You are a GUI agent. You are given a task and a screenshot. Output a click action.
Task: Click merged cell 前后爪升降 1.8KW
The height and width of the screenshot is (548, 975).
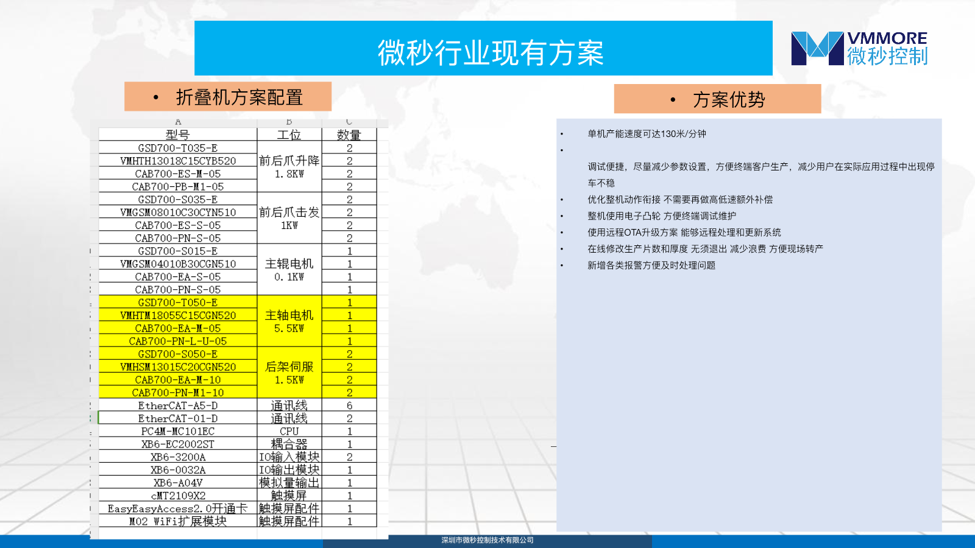click(289, 167)
